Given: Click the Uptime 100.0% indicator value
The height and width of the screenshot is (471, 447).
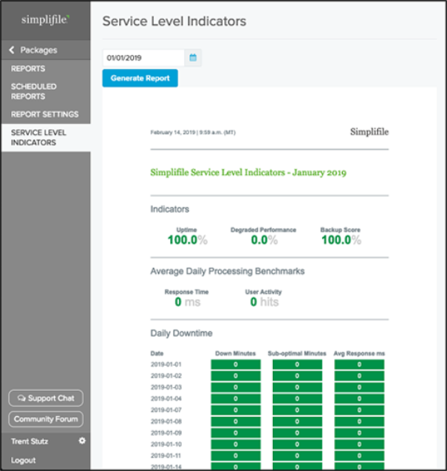Looking at the screenshot, I should tap(187, 239).
